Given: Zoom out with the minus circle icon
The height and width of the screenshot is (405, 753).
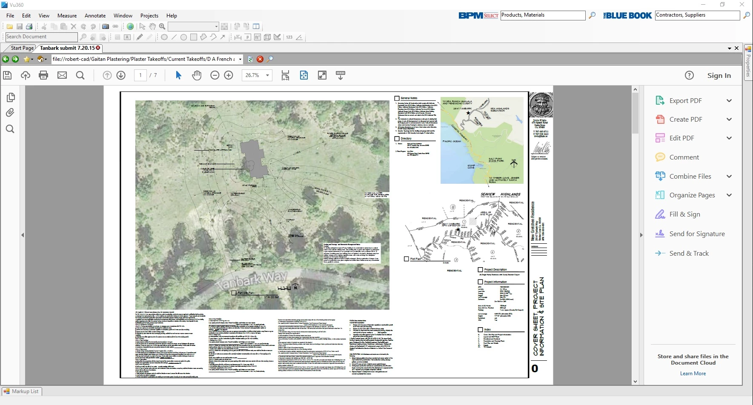Looking at the screenshot, I should (215, 75).
